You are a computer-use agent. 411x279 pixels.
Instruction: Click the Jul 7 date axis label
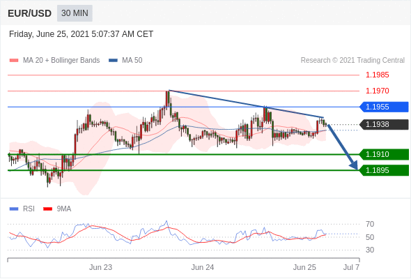pyautogui.click(x=352, y=267)
